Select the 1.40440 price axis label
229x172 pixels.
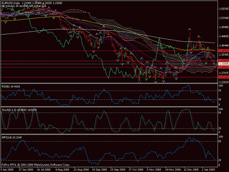click(224, 45)
